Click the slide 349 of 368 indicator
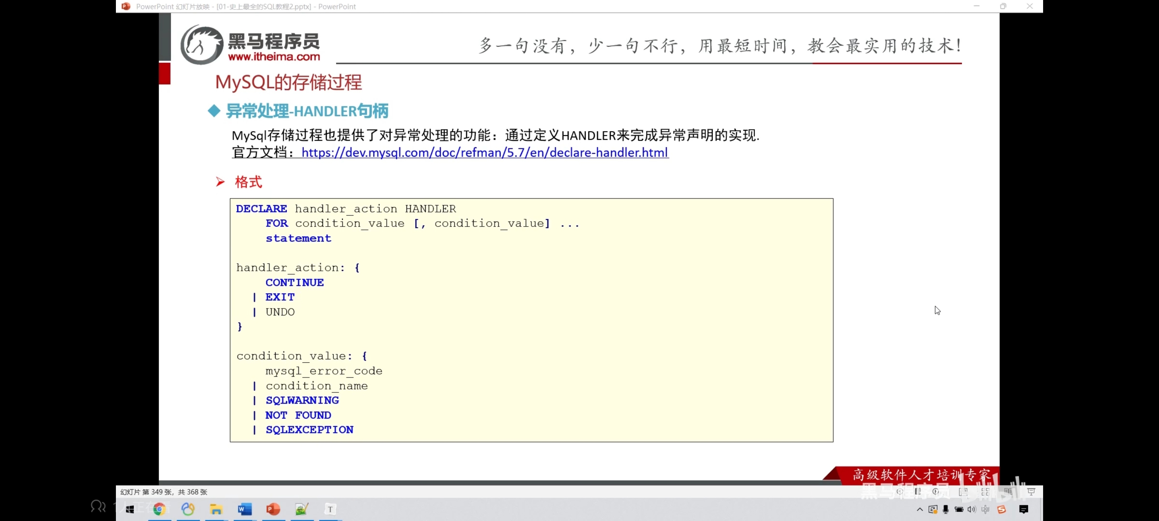The width and height of the screenshot is (1159, 521). [x=164, y=492]
